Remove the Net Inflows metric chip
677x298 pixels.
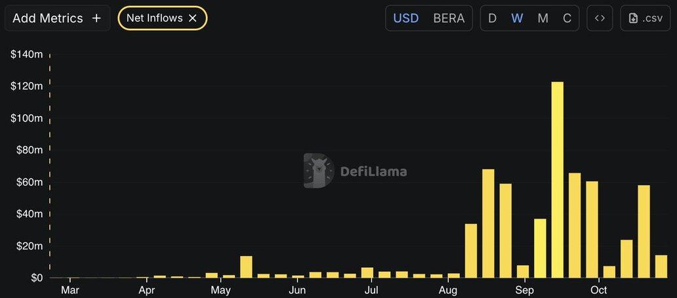click(x=193, y=18)
